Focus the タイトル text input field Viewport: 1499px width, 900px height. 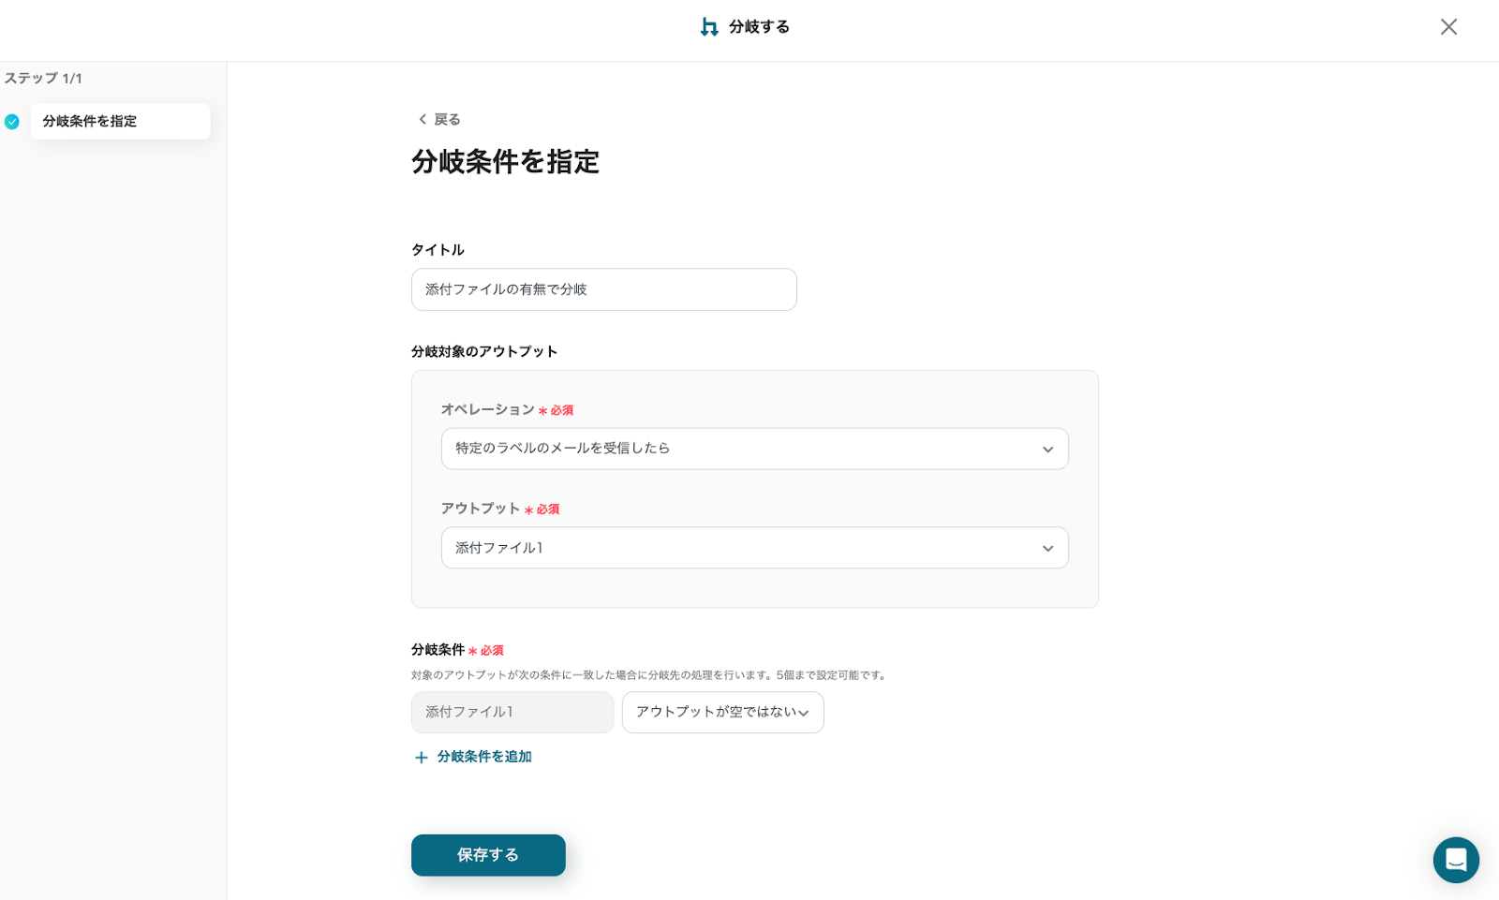point(603,290)
